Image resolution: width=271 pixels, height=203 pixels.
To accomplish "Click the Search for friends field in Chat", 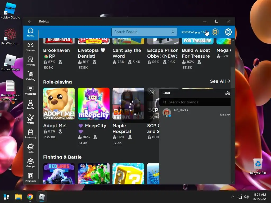I will click(195, 102).
